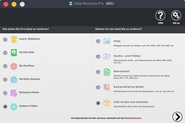Viewport: 185px width, 123px height.
Task: Select the Partition löschen radio button
Action: pos(5,80)
